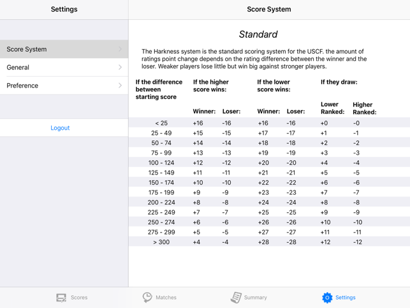Expand Score System chevron arrow
The width and height of the screenshot is (410, 308).
(120, 49)
